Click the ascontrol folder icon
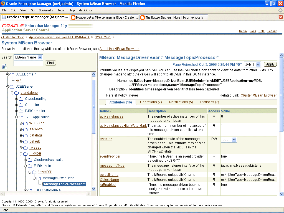This screenshot has height=213, width=284. pos(26,130)
